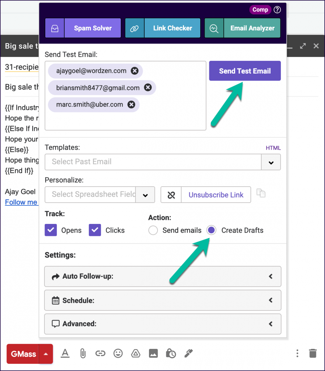Select the Send emails radio option
Screen dimensions: 325x371
point(153,230)
